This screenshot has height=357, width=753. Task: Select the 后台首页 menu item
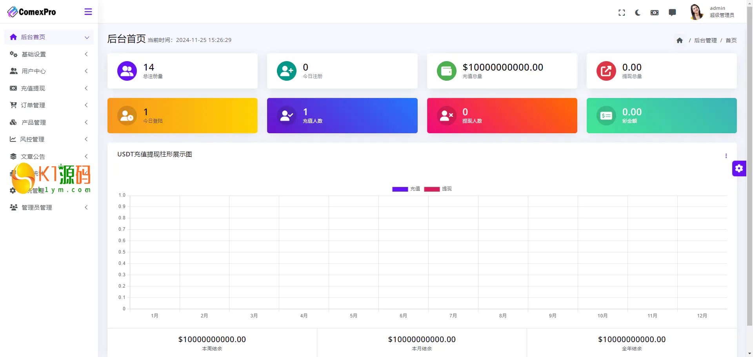pos(49,37)
